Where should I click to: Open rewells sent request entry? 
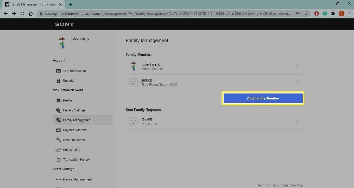(x=214, y=122)
